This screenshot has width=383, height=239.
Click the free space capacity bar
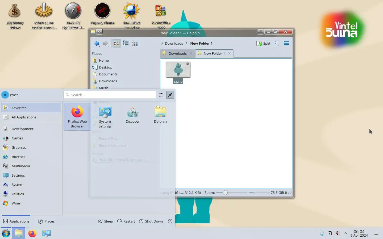pos(259,193)
